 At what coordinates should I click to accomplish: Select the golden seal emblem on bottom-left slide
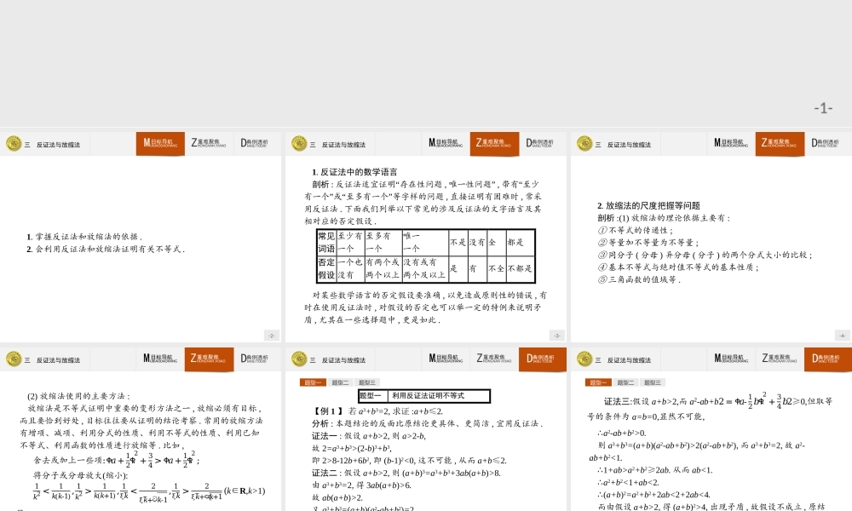click(14, 359)
